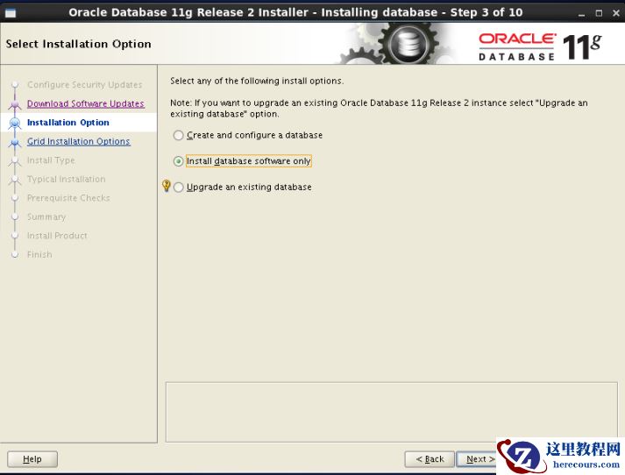
Task: Click the Configure Security Updates step
Action: pos(84,84)
